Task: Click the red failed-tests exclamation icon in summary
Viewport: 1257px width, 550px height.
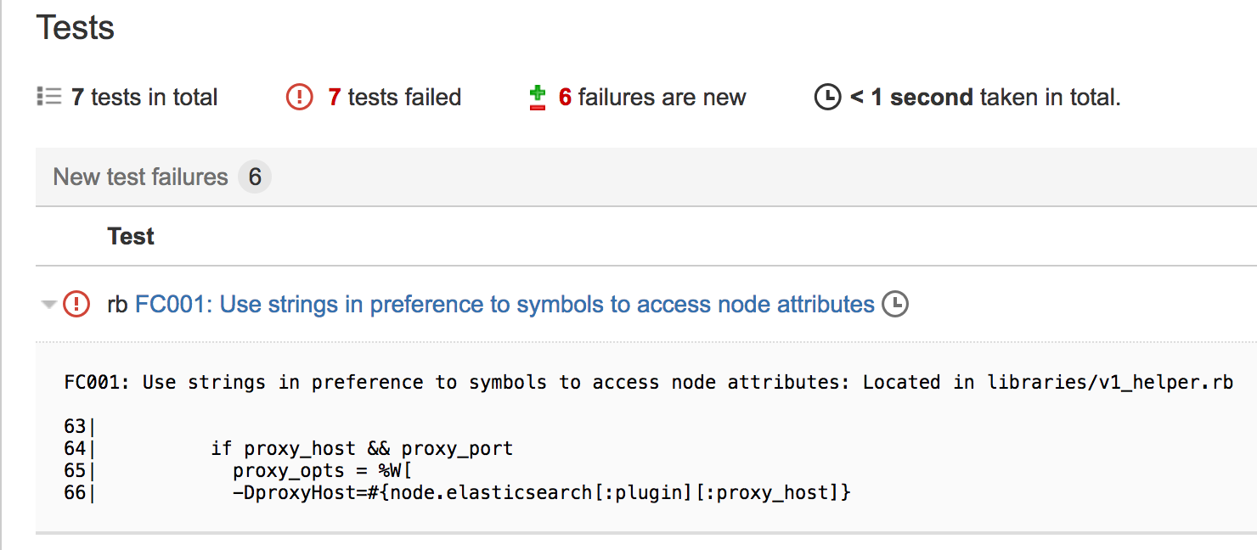Action: (x=299, y=98)
